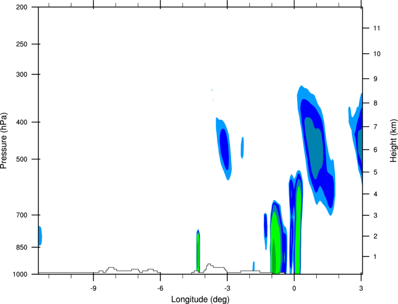Pick the 11 km height label

pyautogui.click(x=376, y=28)
